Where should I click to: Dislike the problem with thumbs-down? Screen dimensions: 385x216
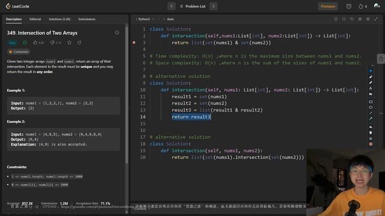(x=56, y=43)
